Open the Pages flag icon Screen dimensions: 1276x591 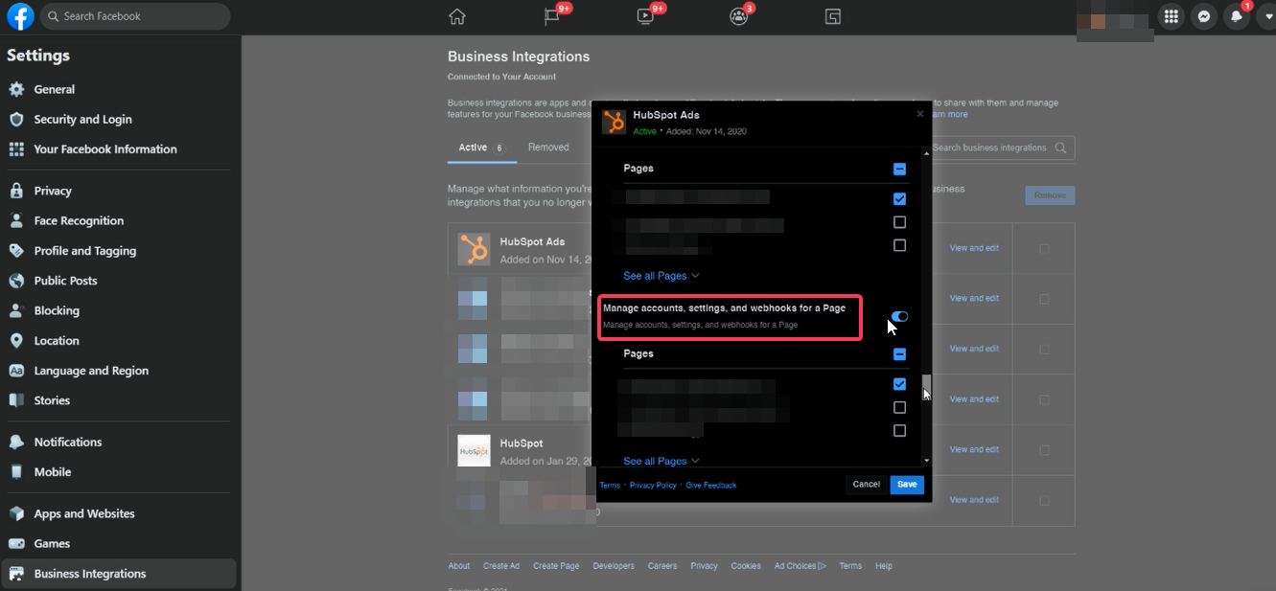pos(551,16)
